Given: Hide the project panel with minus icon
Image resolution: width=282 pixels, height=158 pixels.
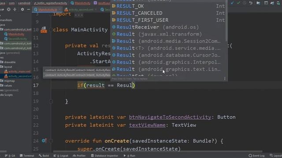Looking at the screenshot, I should pyautogui.click(x=28, y=9).
